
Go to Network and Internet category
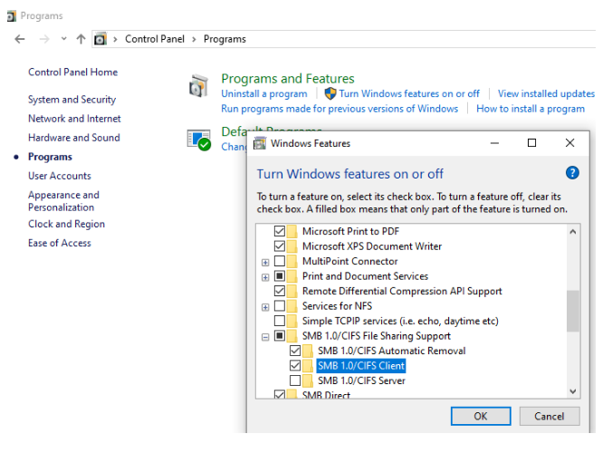74,119
